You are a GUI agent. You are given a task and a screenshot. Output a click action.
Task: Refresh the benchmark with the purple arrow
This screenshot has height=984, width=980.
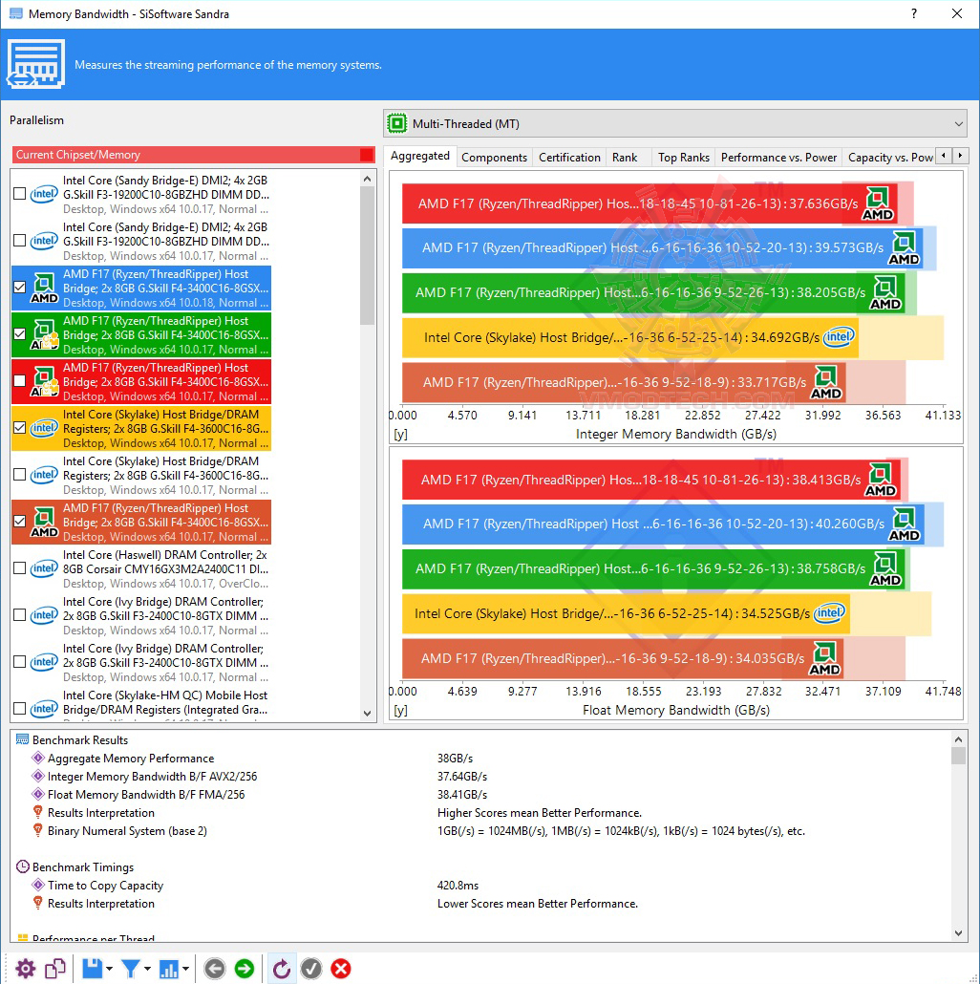(x=282, y=969)
